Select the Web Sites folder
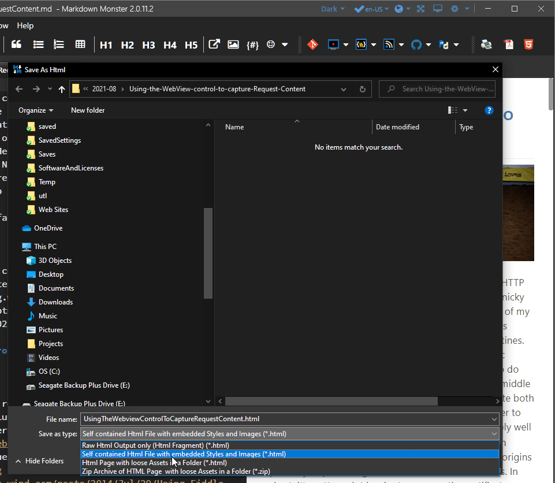This screenshot has height=483, width=555. tap(53, 210)
